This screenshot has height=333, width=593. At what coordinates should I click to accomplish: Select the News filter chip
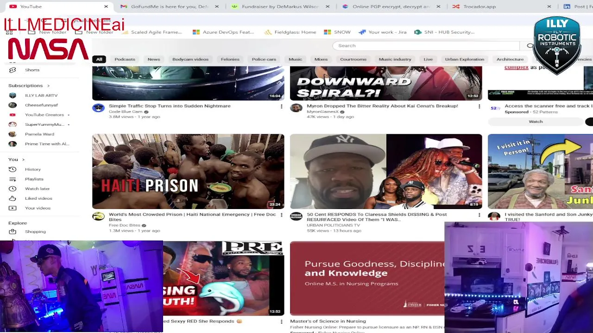[154, 59]
